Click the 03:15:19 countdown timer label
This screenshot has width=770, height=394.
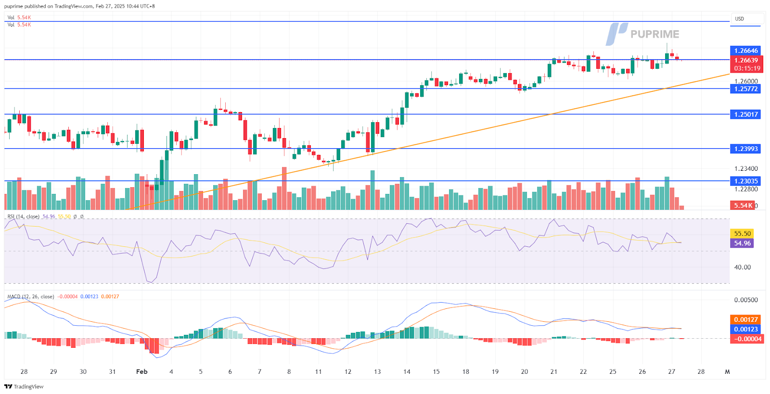(x=746, y=68)
